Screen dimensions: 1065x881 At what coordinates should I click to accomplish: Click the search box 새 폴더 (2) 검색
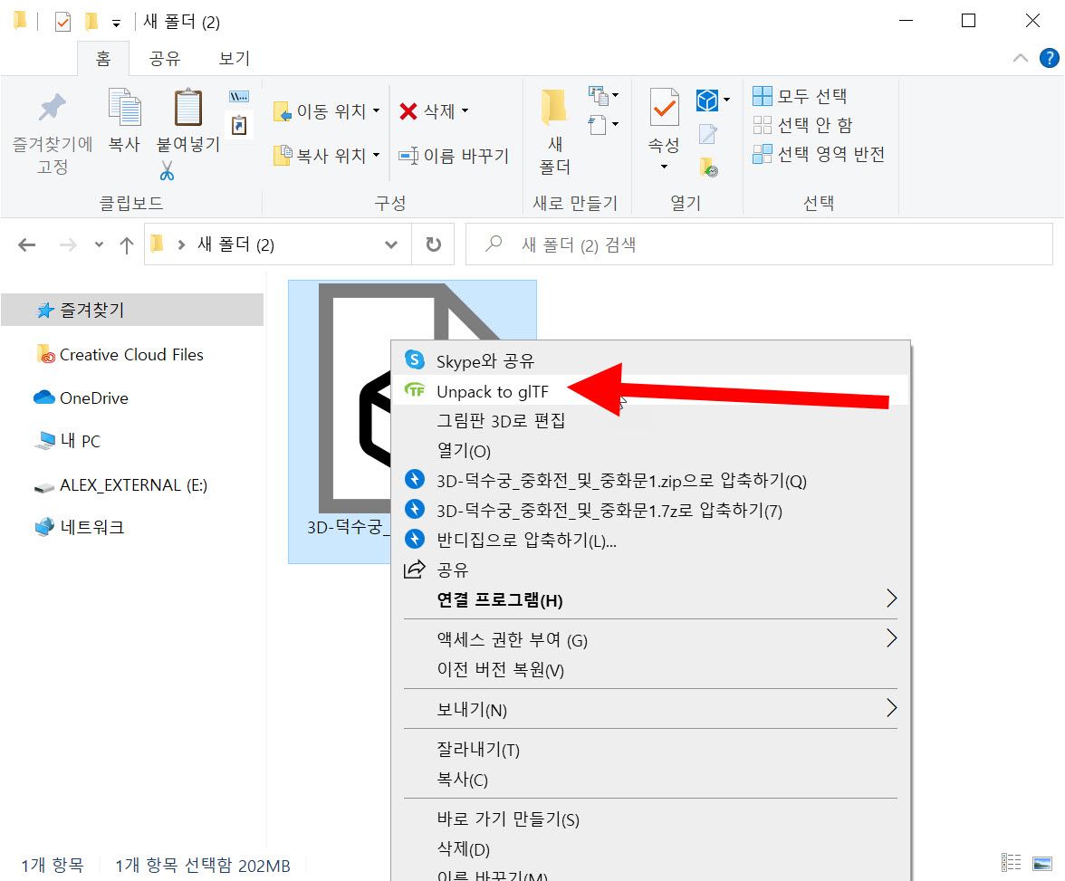pos(759,244)
